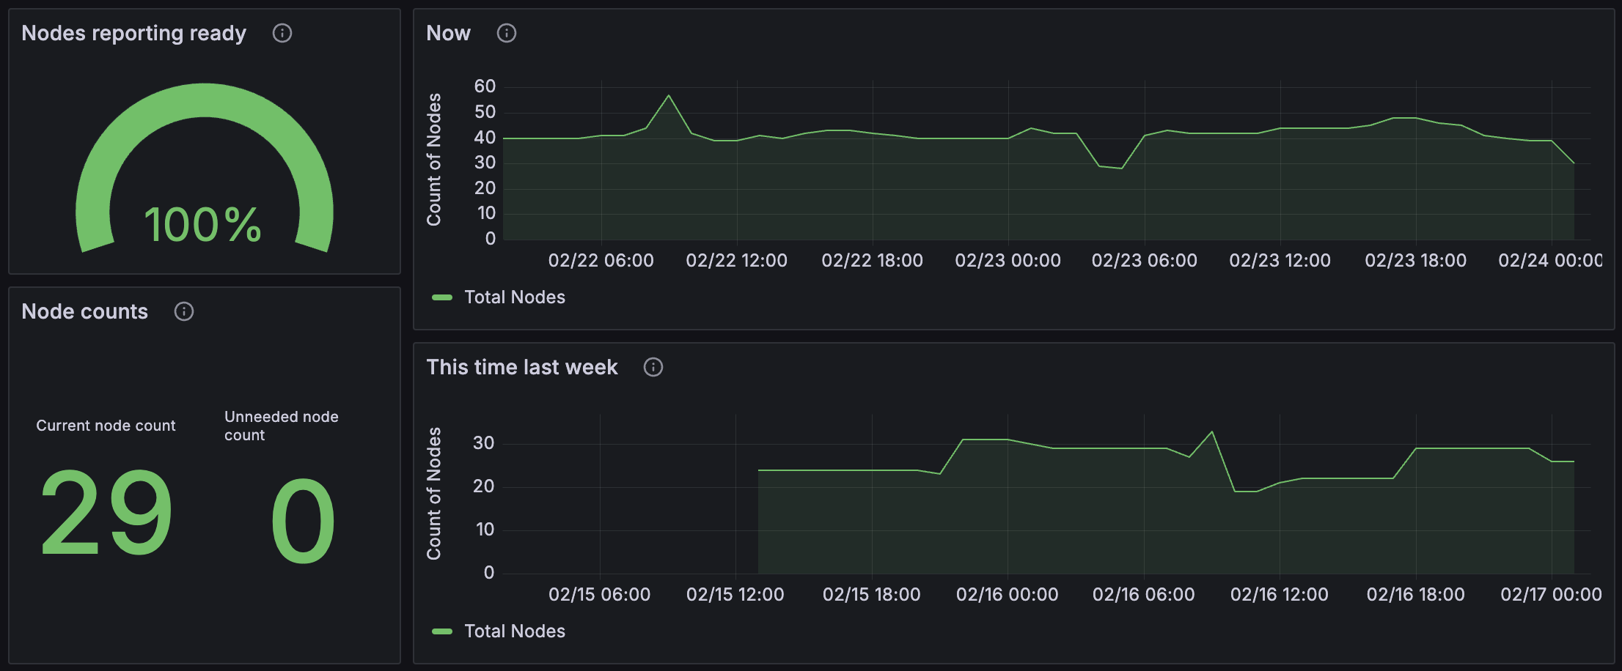Click the unneeded node count value 0
1622x671 pixels.
point(303,521)
